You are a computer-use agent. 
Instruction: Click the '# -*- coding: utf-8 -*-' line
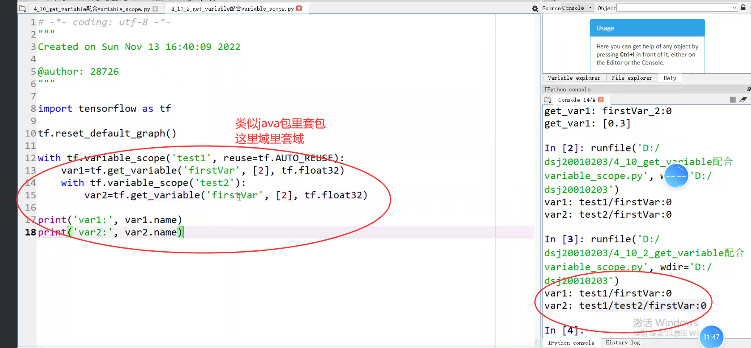pyautogui.click(x=104, y=22)
